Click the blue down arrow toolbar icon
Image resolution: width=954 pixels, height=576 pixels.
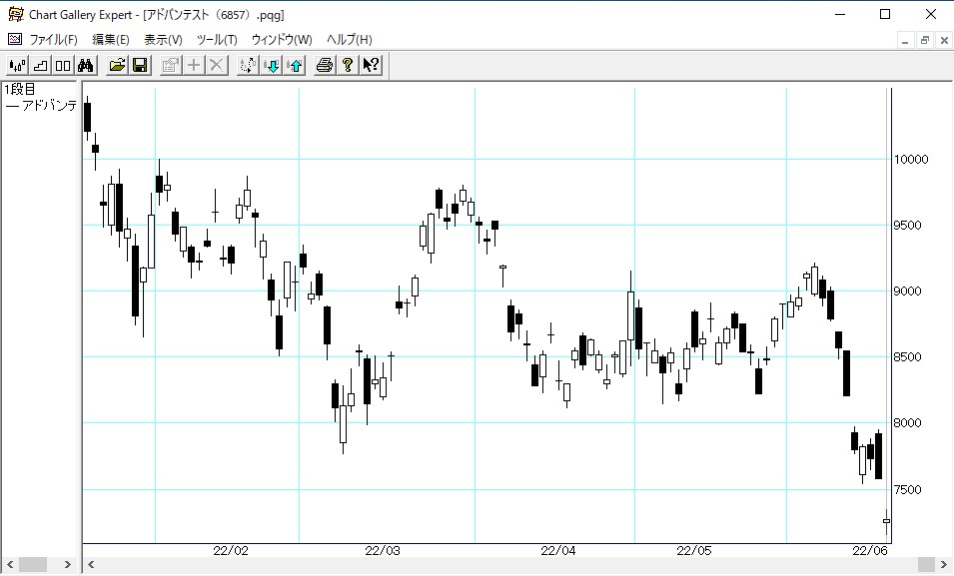click(272, 66)
